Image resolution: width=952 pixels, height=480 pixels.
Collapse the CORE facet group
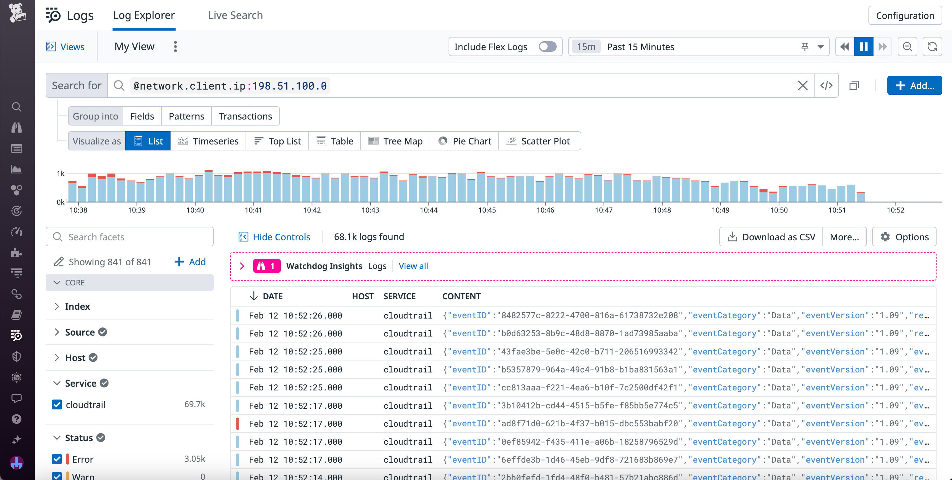[x=57, y=283]
